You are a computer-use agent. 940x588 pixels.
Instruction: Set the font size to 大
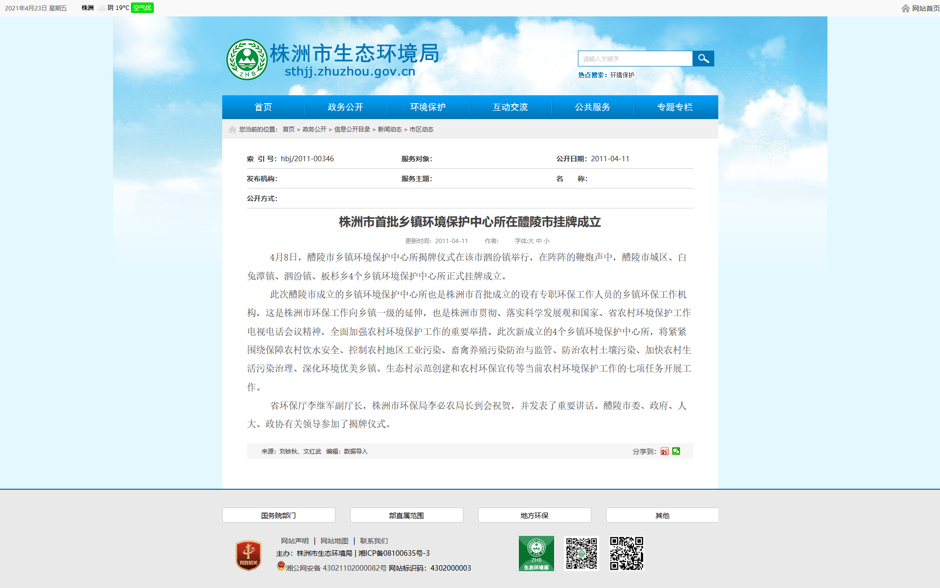(531, 241)
